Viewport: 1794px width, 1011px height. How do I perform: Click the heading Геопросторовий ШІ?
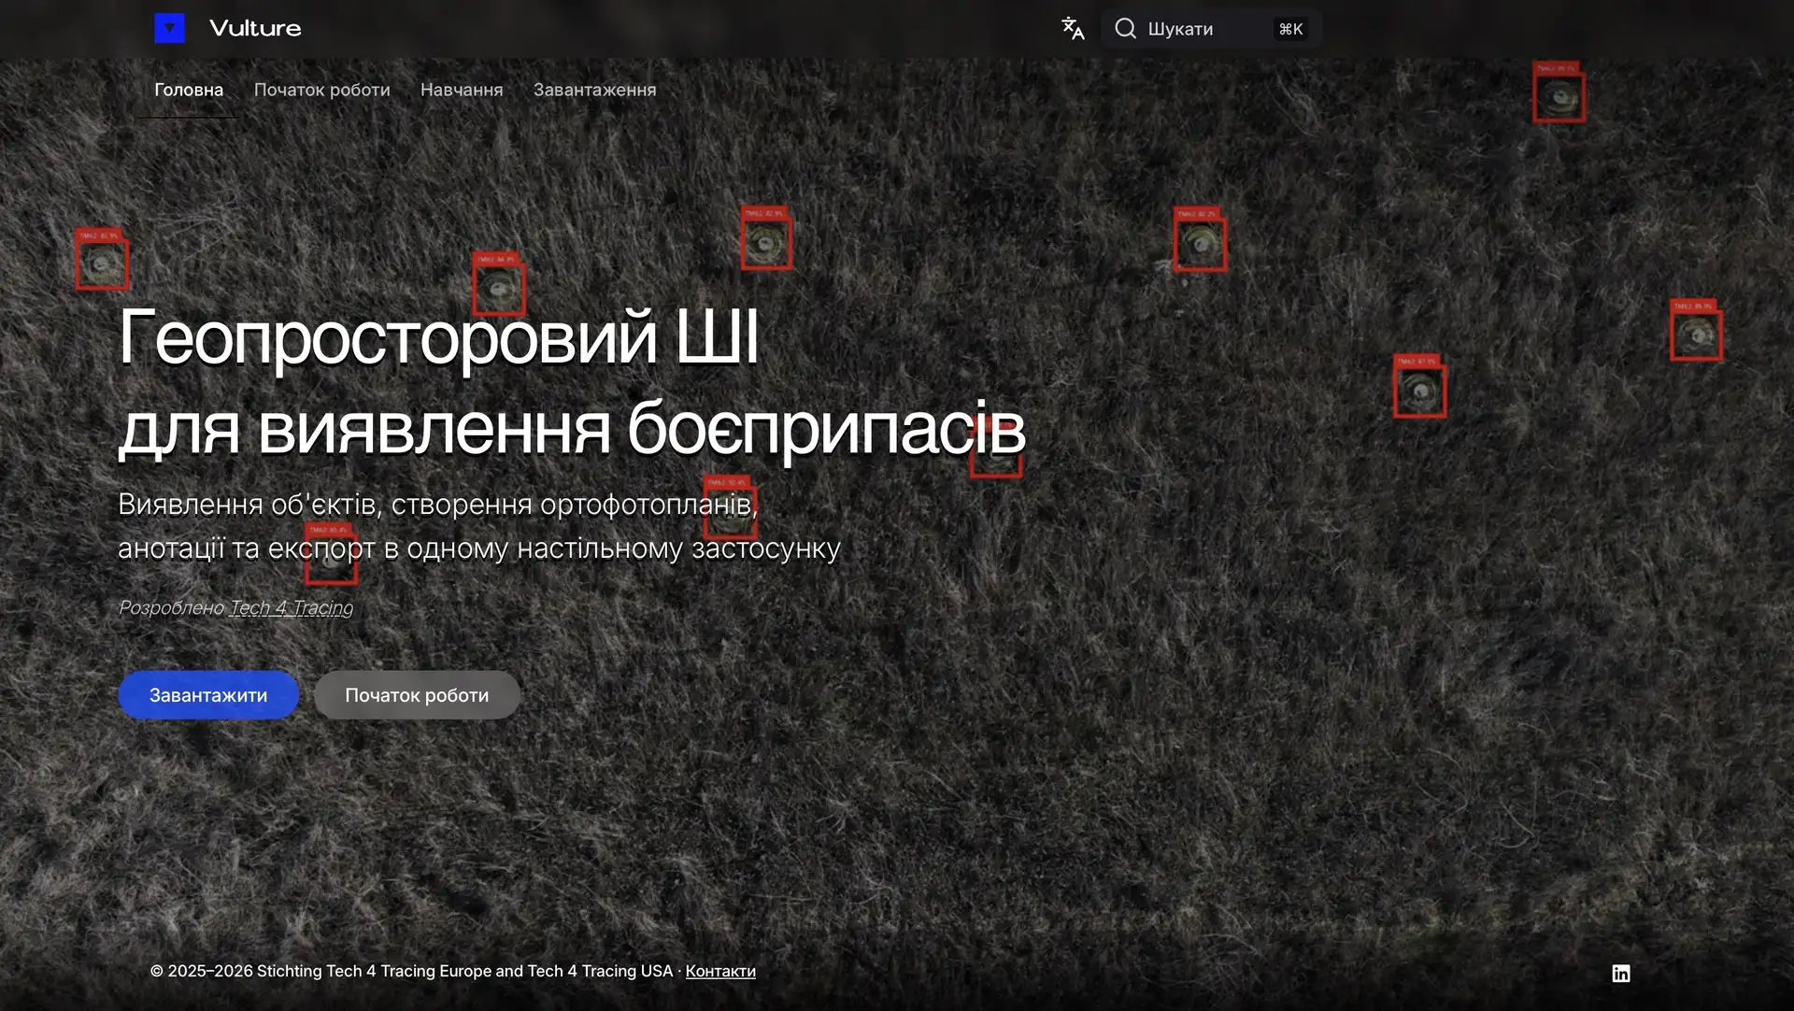(438, 336)
